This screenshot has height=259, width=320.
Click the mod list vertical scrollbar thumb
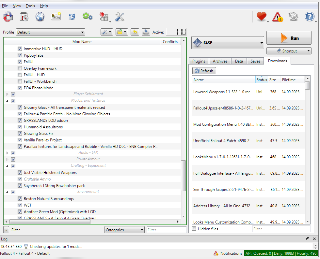[x=183, y=176]
